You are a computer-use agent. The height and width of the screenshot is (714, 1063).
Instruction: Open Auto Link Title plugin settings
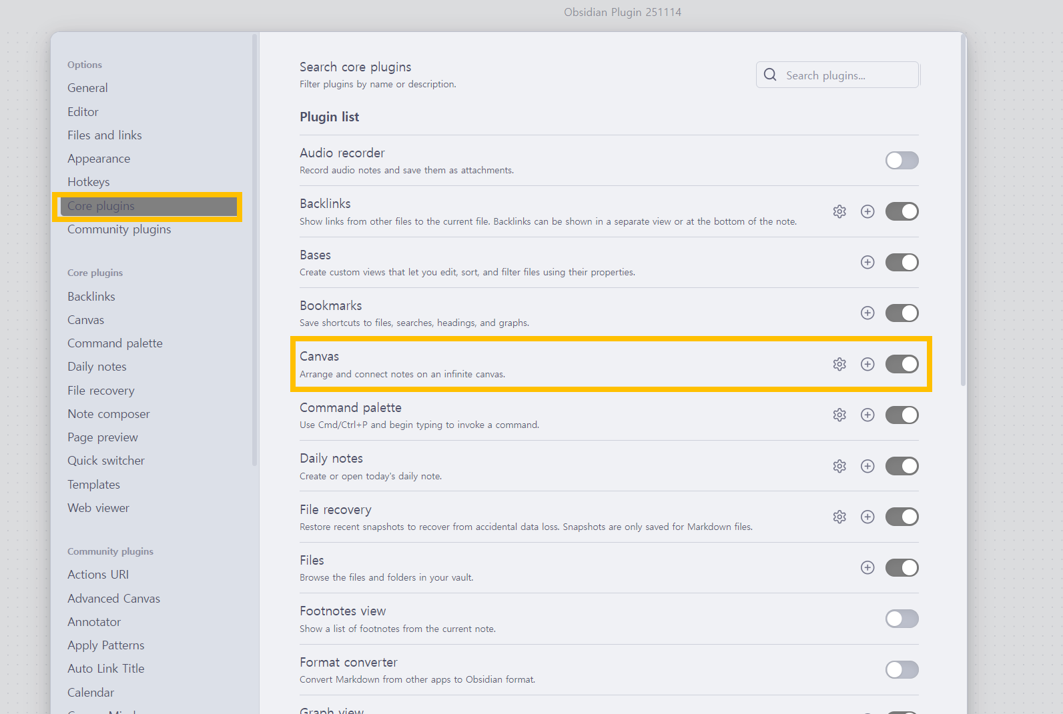(106, 669)
